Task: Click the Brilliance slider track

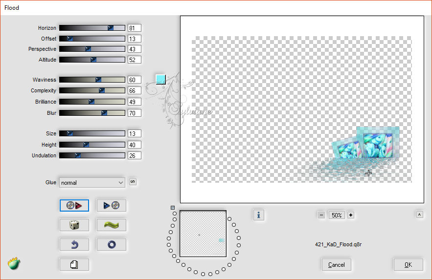Action: [x=92, y=102]
